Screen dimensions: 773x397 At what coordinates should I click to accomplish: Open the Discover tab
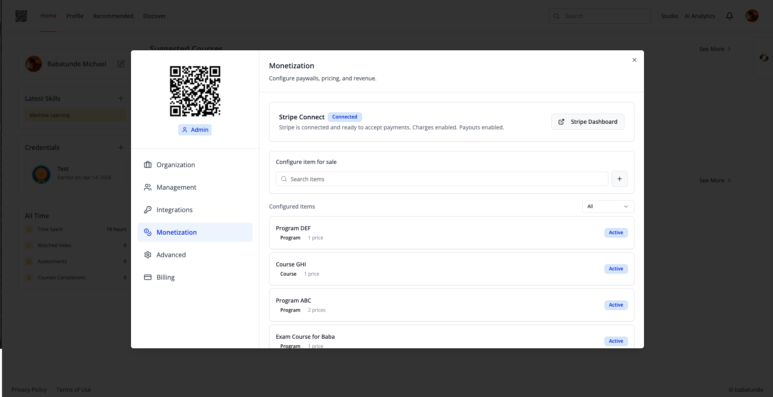click(x=155, y=16)
